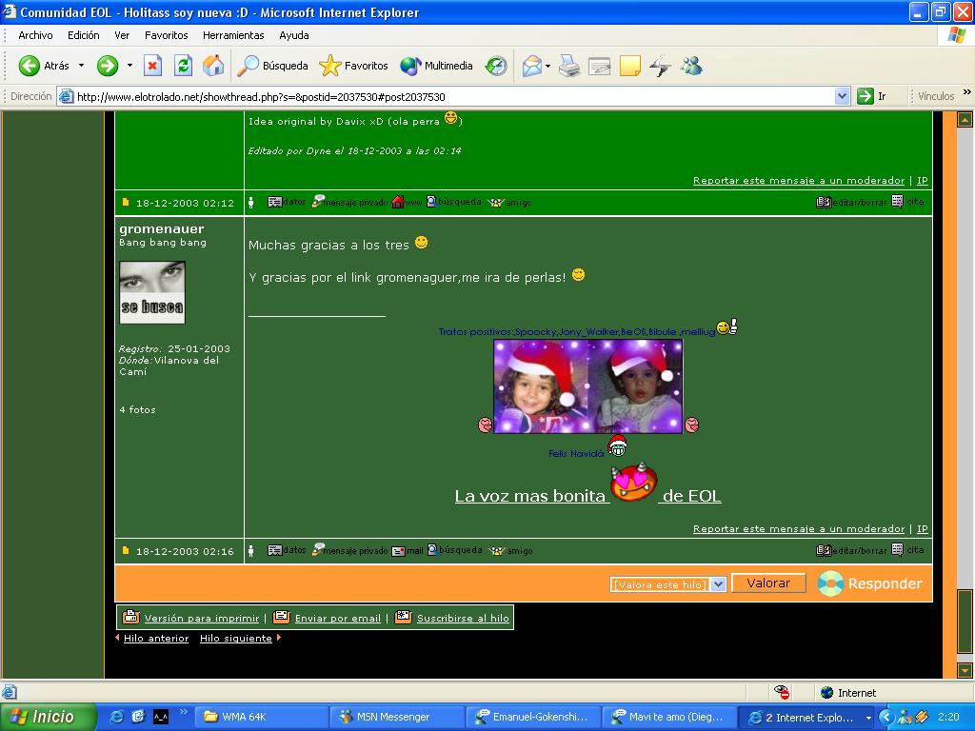Open gromenauer's avatar image
Viewport: 975px width, 731px height.
(152, 292)
